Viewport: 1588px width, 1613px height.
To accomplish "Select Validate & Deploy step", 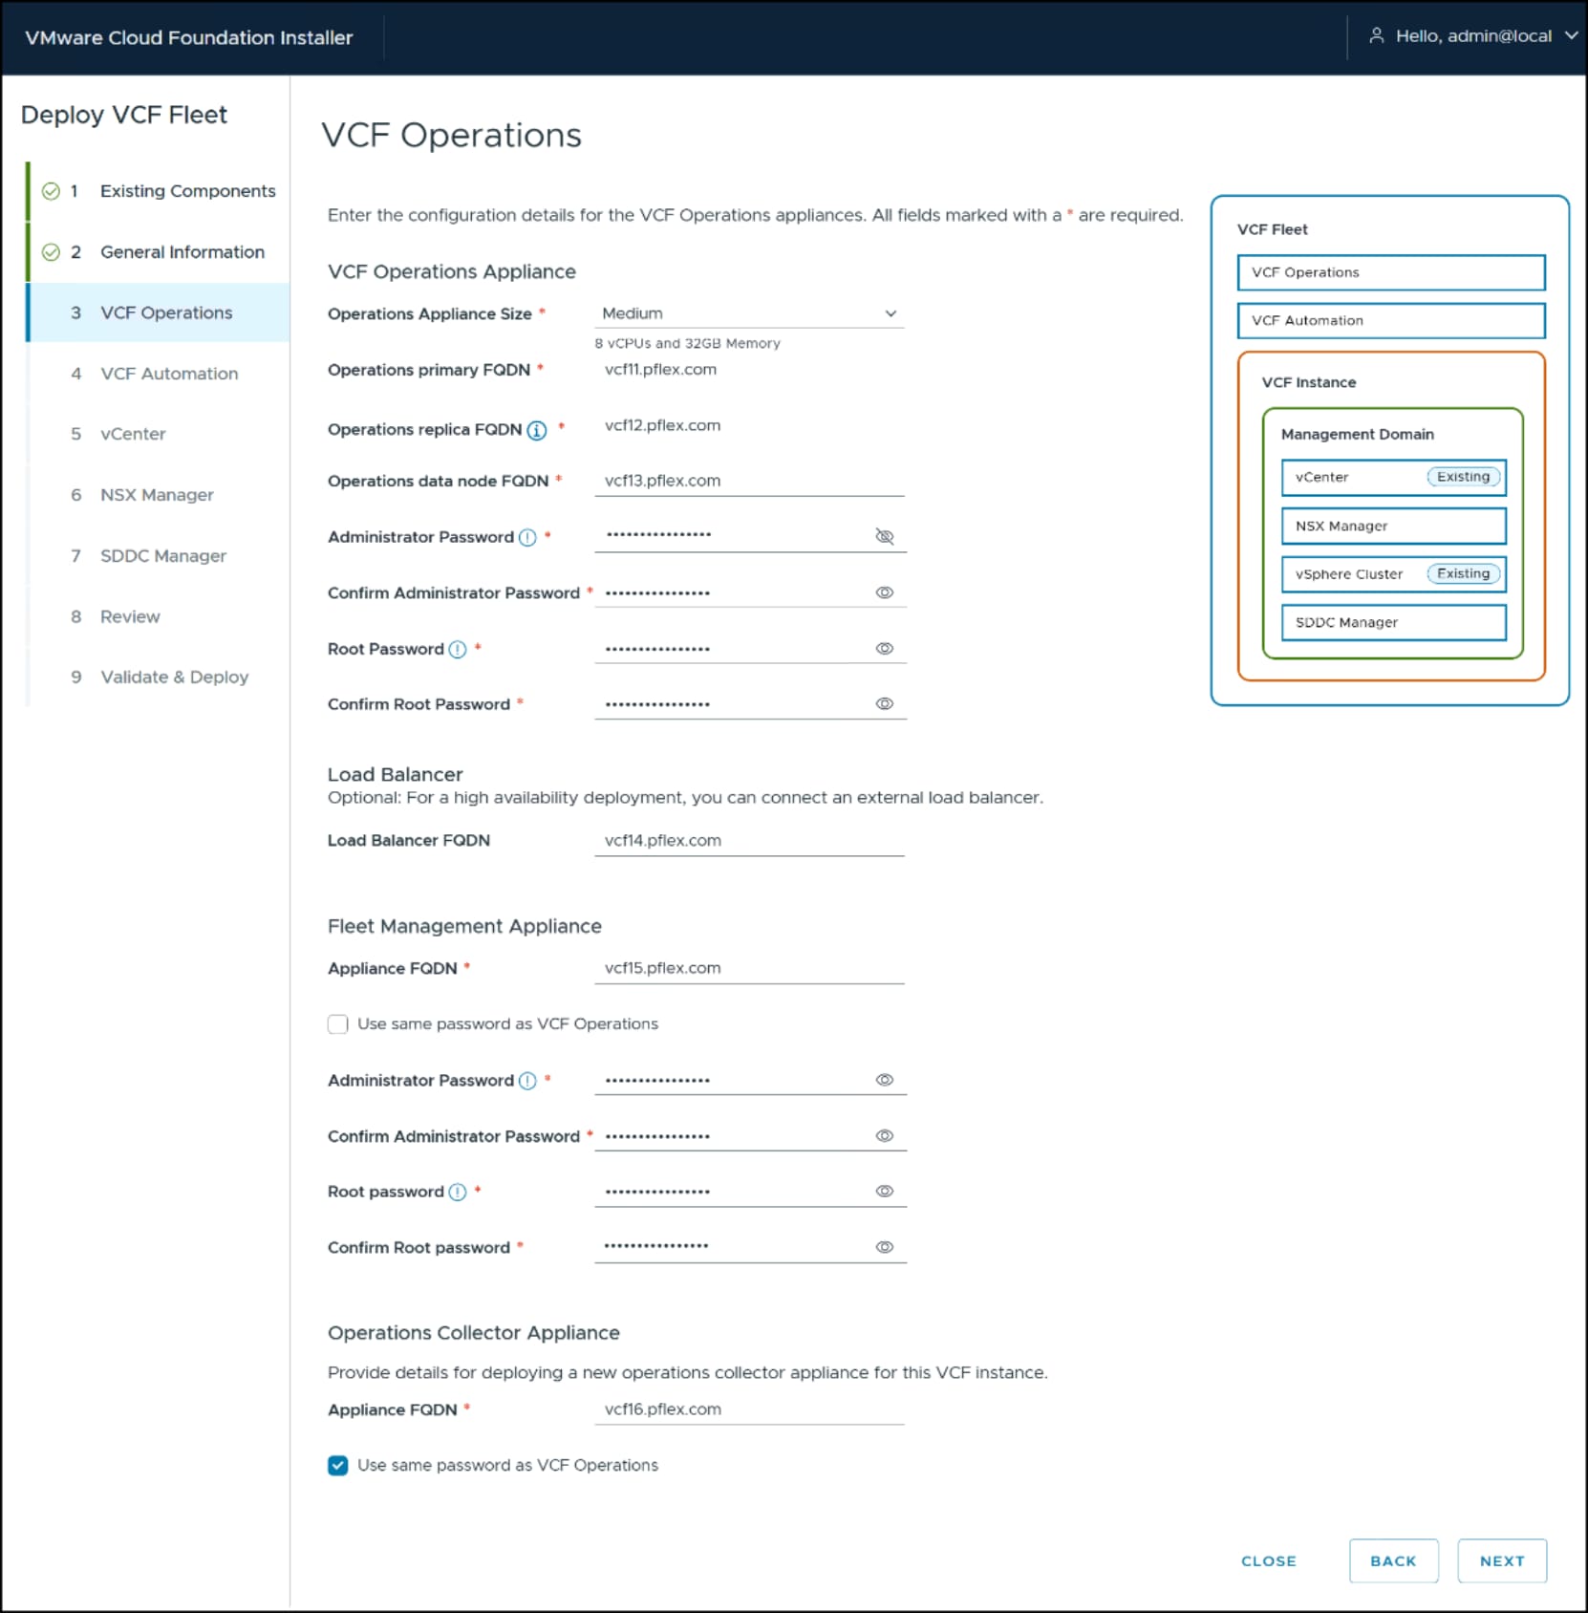I will [x=159, y=677].
